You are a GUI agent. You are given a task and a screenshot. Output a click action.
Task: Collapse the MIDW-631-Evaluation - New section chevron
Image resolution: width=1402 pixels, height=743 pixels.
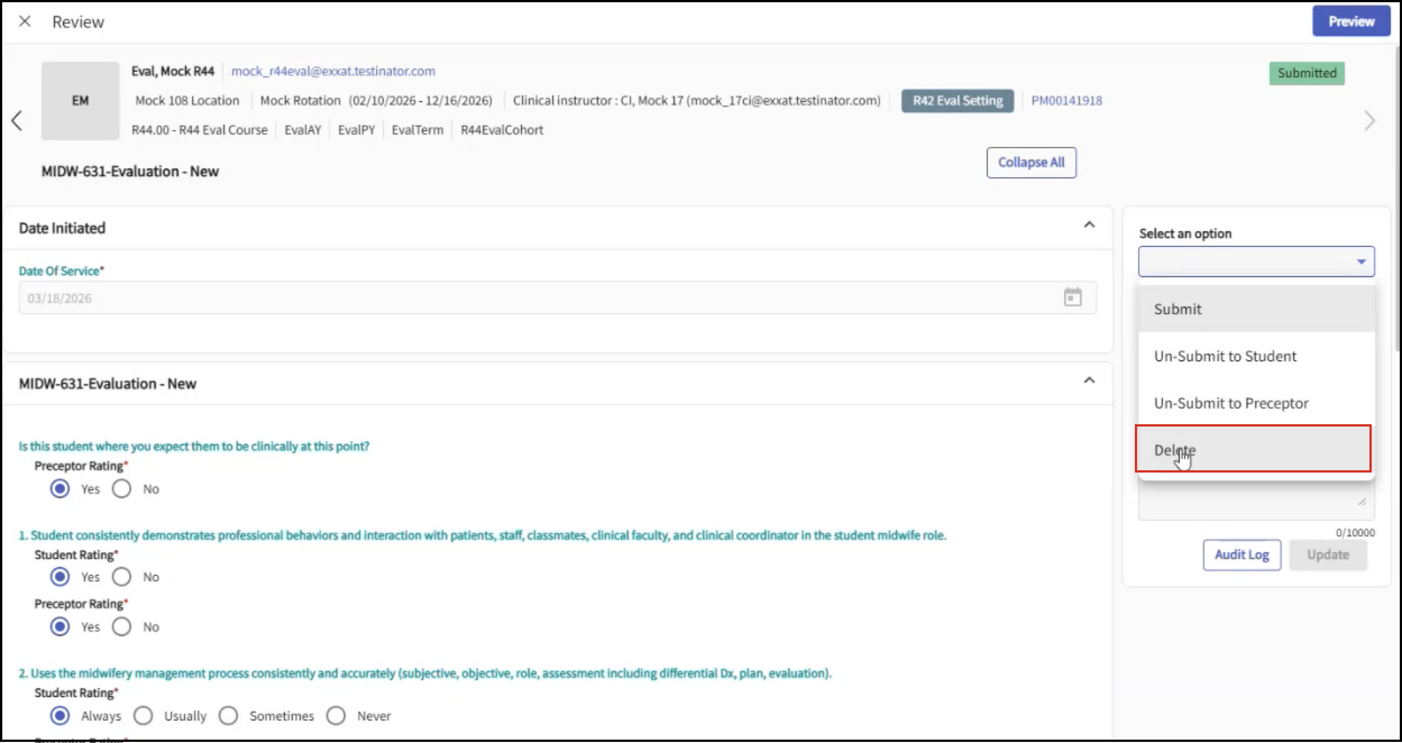point(1089,381)
